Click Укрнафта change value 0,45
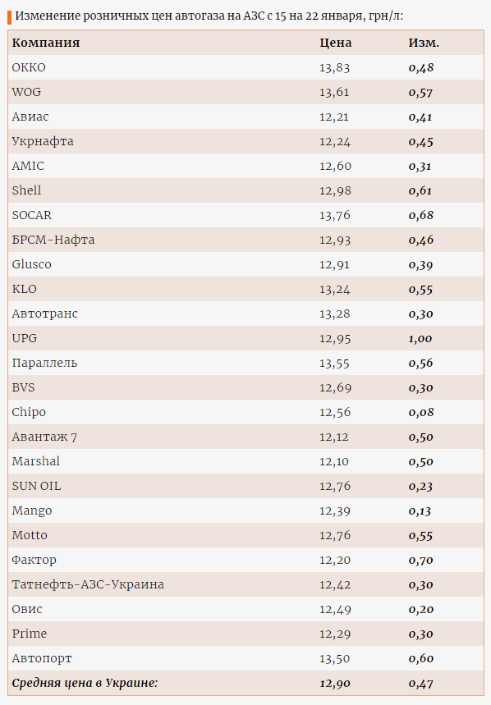The image size is (491, 705). pyautogui.click(x=421, y=142)
